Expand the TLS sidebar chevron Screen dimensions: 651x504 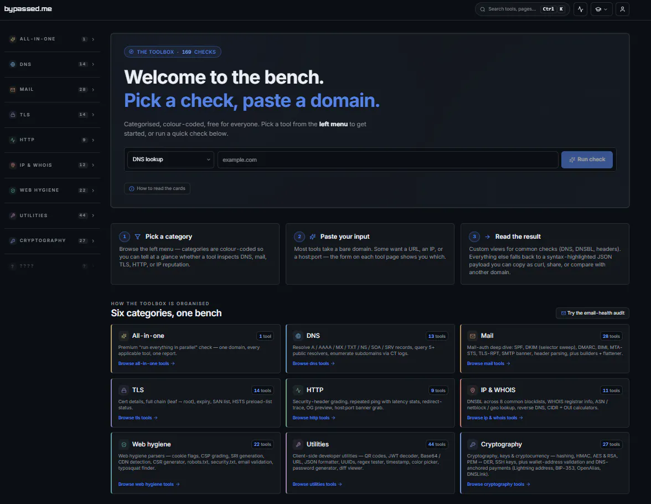pyautogui.click(x=93, y=115)
